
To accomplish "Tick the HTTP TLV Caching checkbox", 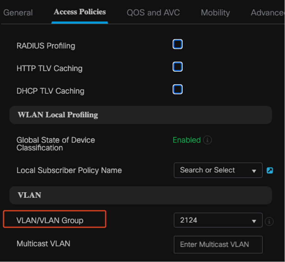I will [x=177, y=67].
